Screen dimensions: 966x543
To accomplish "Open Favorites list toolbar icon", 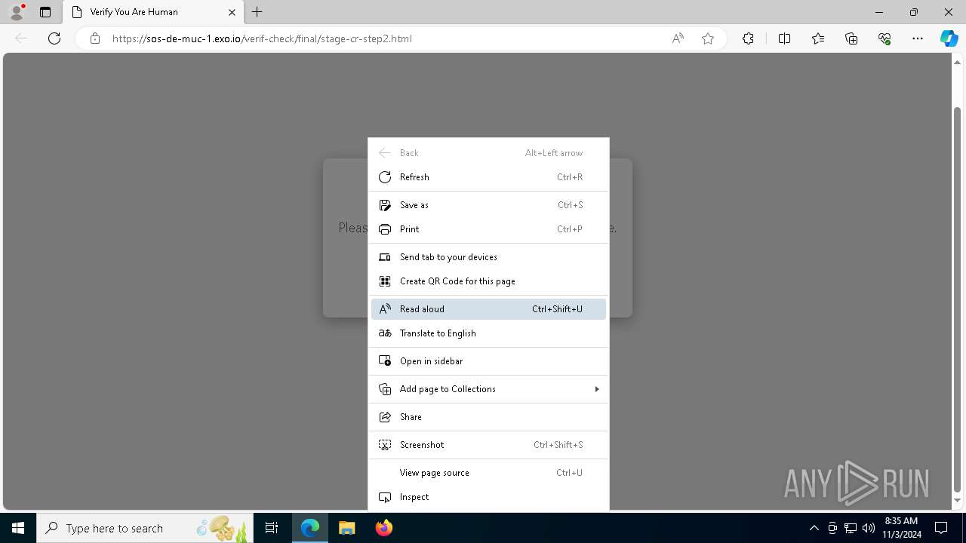I will 818,38.
